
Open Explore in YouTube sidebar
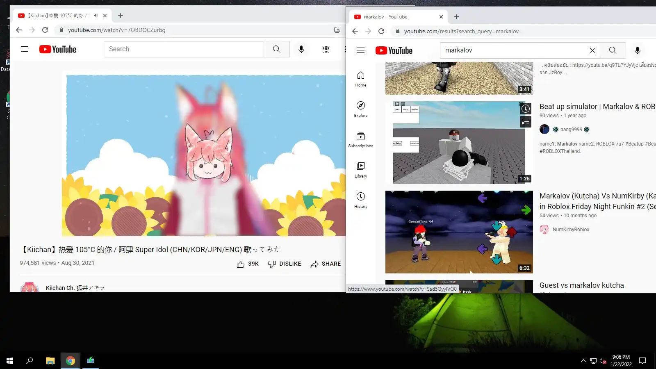tap(361, 109)
